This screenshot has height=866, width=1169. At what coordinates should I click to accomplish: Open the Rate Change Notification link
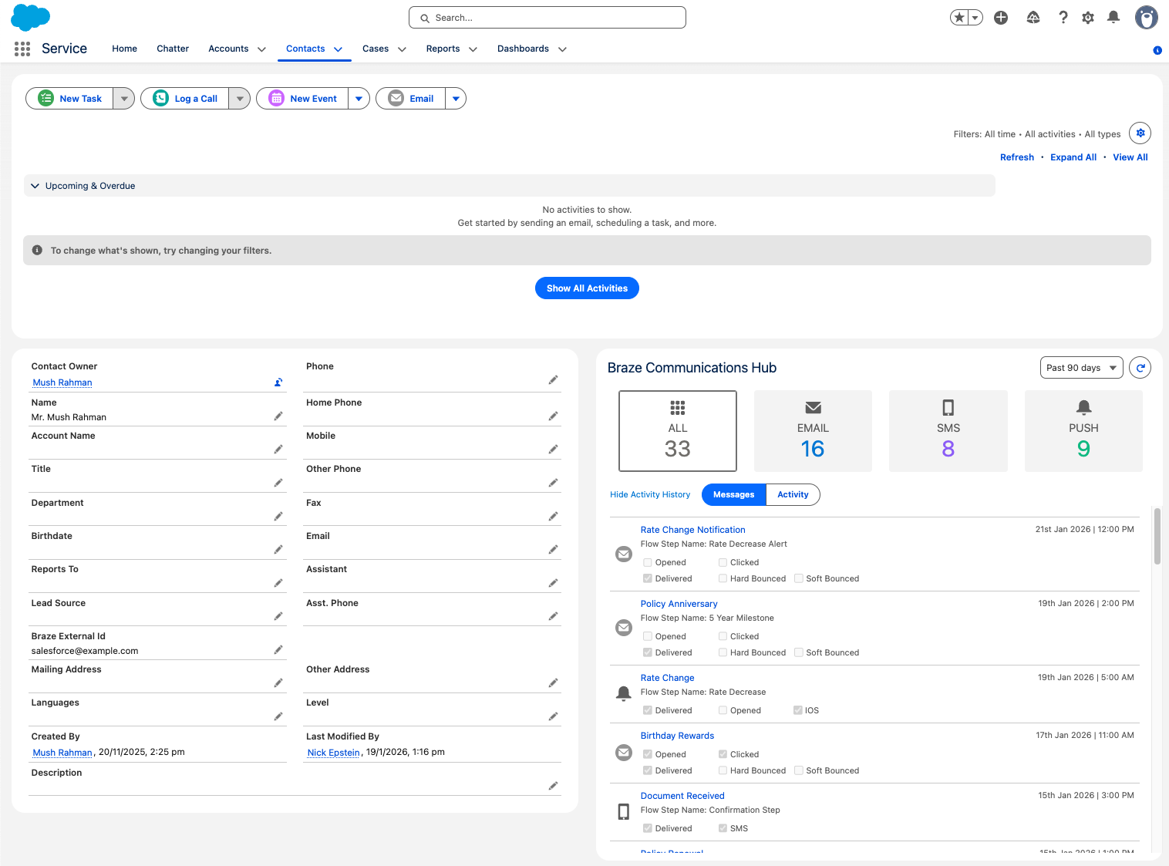(x=692, y=530)
